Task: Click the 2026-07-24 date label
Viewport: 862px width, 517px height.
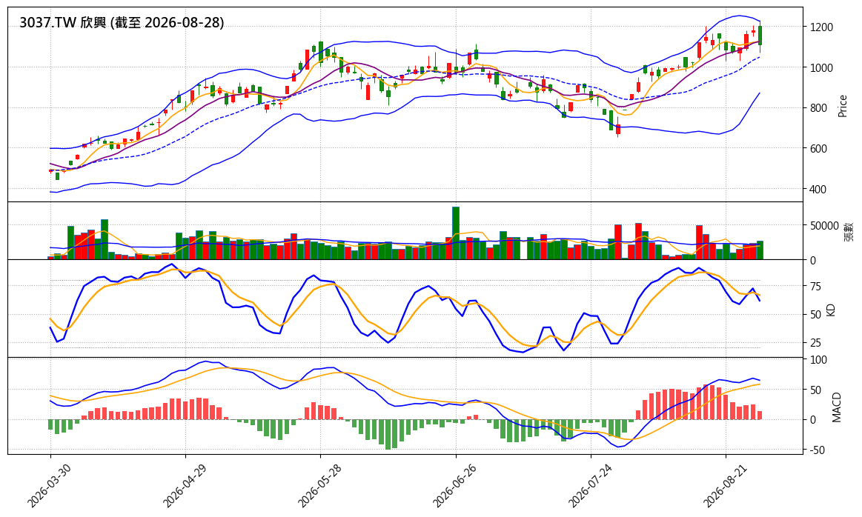Action: coord(589,486)
